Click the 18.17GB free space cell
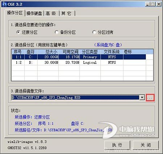163x154 pixels. coord(69,57)
